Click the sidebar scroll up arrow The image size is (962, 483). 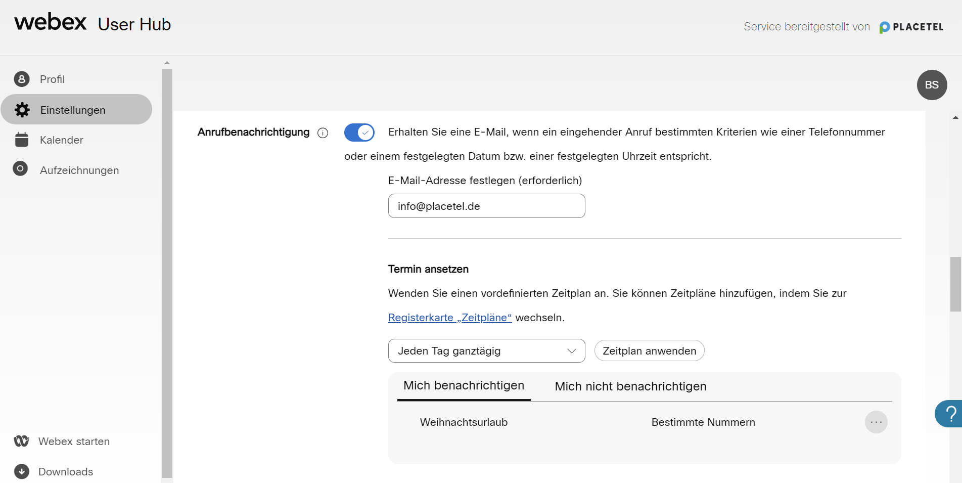pyautogui.click(x=167, y=63)
